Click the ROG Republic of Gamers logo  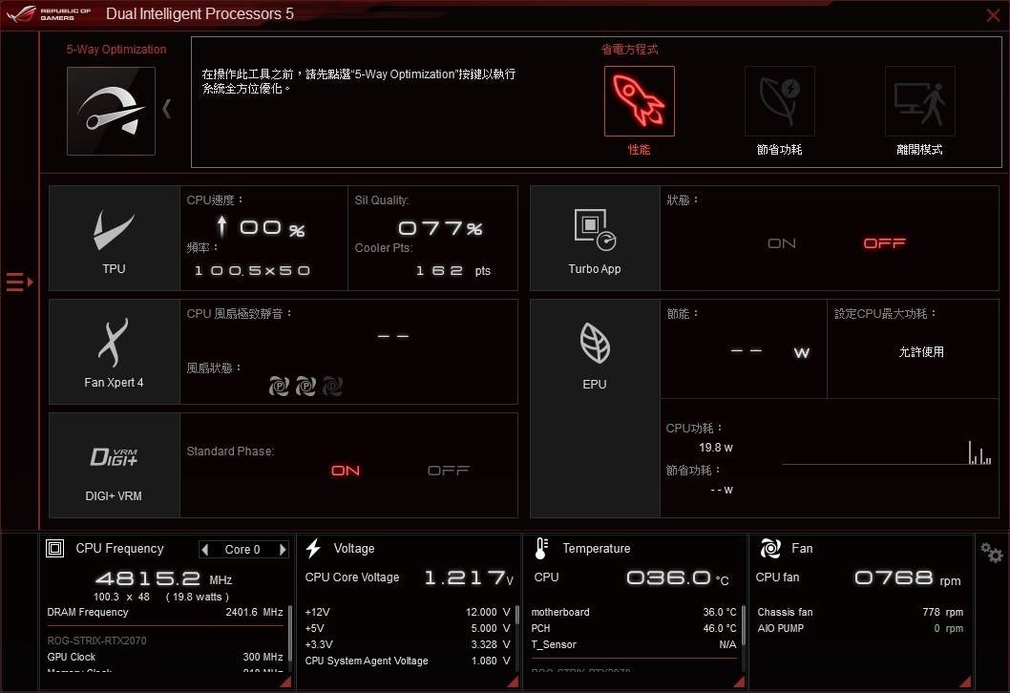click(x=49, y=13)
